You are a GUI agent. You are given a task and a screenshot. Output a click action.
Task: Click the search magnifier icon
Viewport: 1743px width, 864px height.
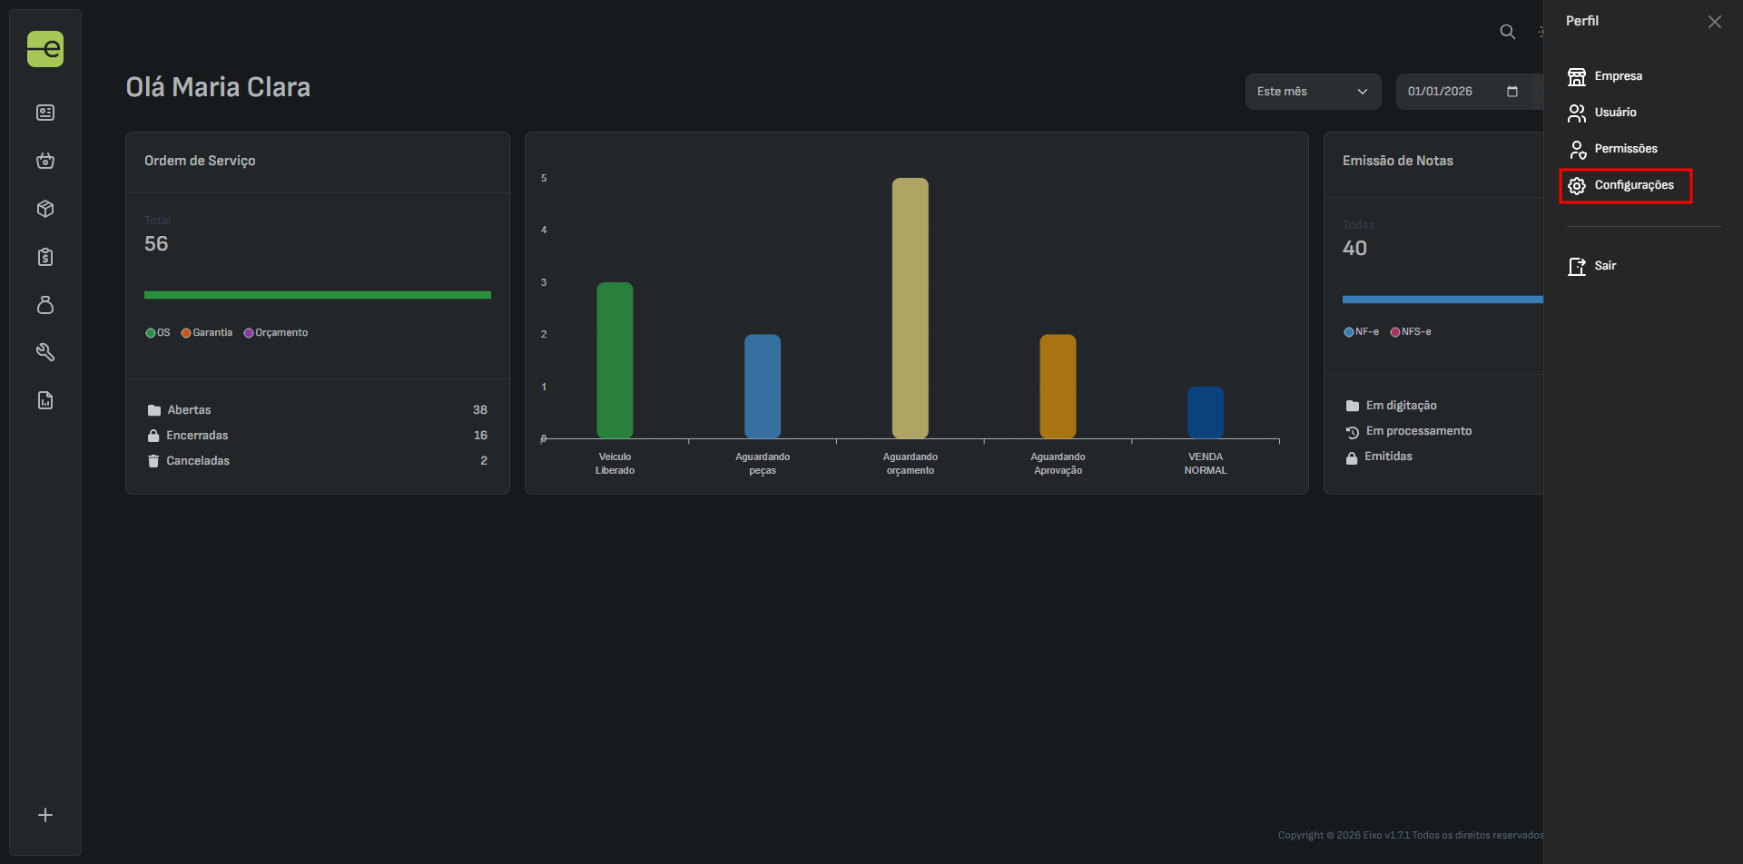click(1507, 32)
